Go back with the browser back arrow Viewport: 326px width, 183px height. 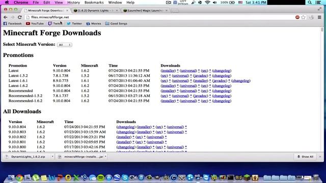point(6,17)
